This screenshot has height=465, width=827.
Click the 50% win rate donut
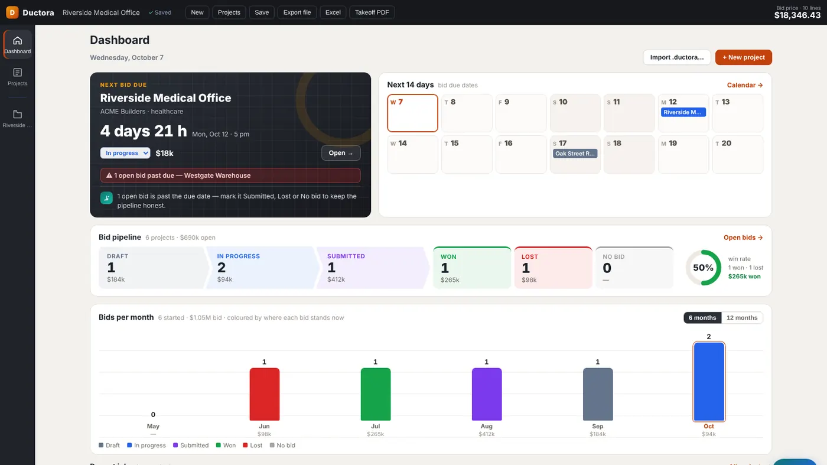(x=703, y=268)
